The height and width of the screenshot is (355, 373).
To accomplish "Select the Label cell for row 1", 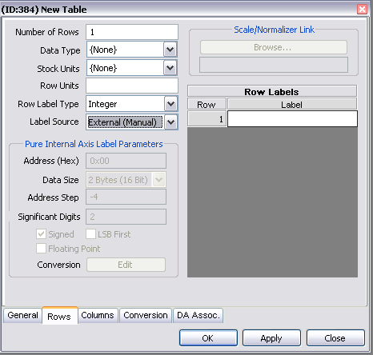I will click(x=292, y=119).
